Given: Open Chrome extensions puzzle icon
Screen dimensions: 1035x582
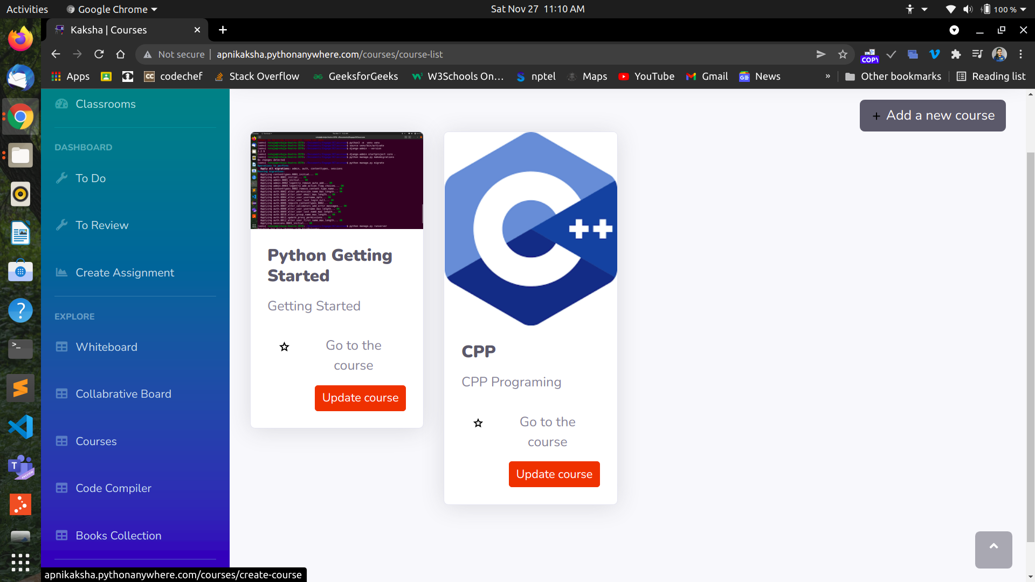Looking at the screenshot, I should tap(956, 54).
